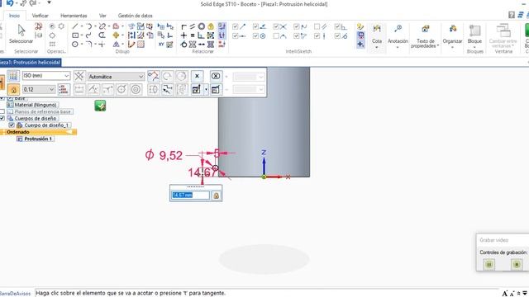Switch to Gestión de datos tab

coord(135,16)
